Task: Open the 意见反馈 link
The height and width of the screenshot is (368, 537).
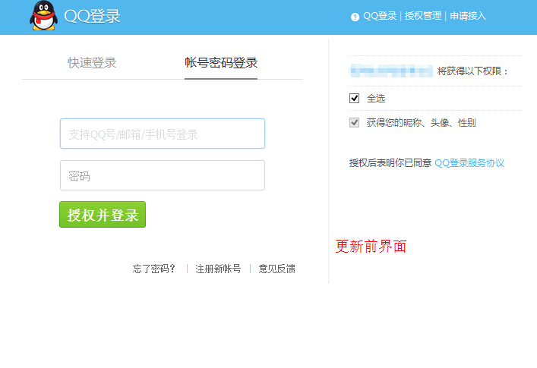Action: click(x=276, y=269)
